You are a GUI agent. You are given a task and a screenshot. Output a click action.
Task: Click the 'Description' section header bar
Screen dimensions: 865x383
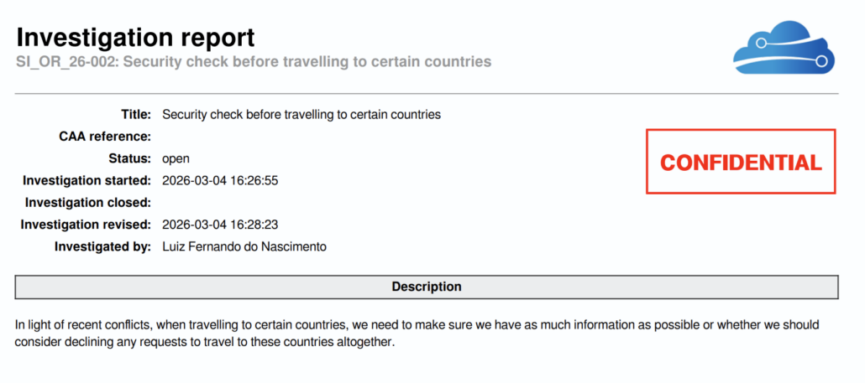click(427, 287)
